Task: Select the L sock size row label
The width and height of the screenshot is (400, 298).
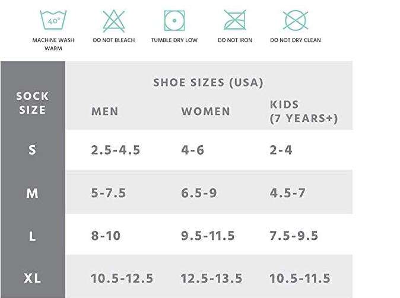Action: [32, 236]
